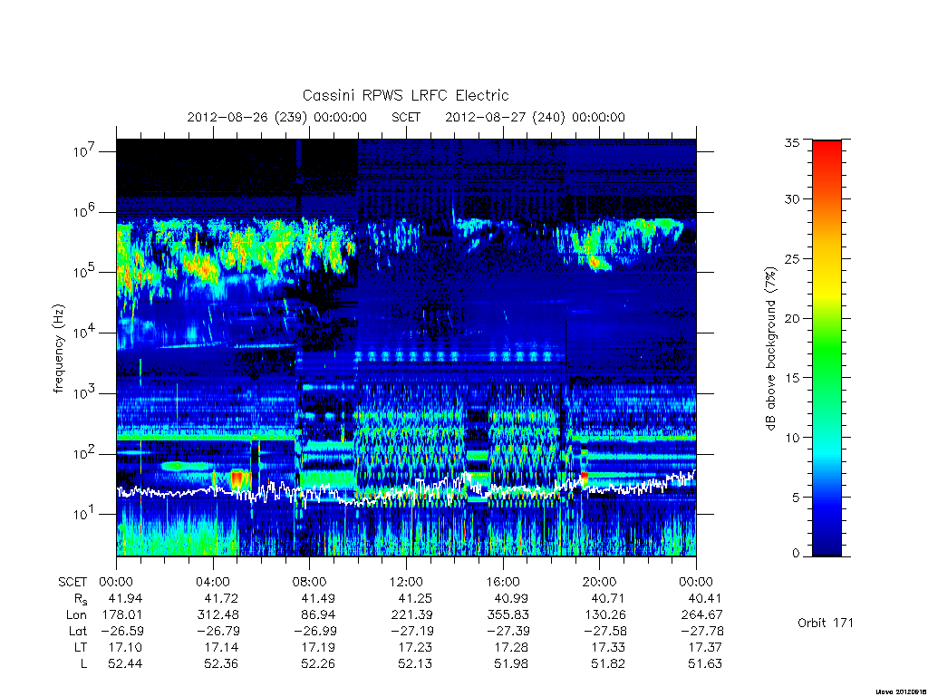The image size is (928, 696).
Task: Click the "frequency (Hz)" axis label
Action: point(58,349)
